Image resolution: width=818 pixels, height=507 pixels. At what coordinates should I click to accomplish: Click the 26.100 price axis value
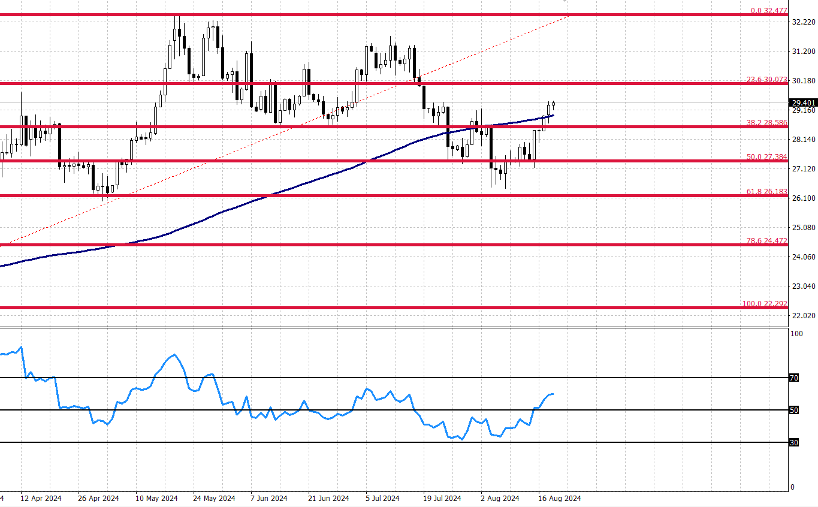(x=802, y=198)
